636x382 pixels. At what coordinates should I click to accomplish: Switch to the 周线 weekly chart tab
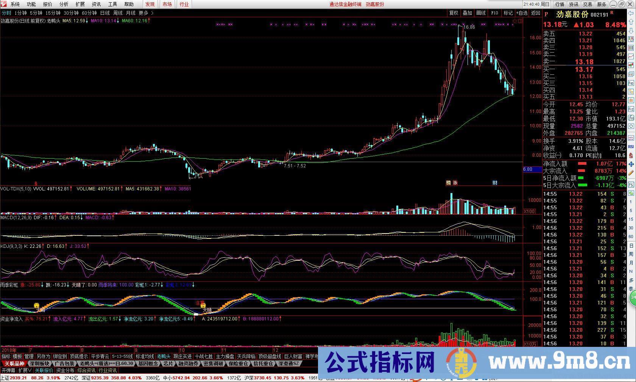click(x=118, y=12)
